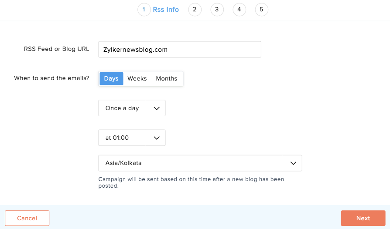Click the Once a day chevron arrow
This screenshot has width=390, height=229.
(x=157, y=108)
